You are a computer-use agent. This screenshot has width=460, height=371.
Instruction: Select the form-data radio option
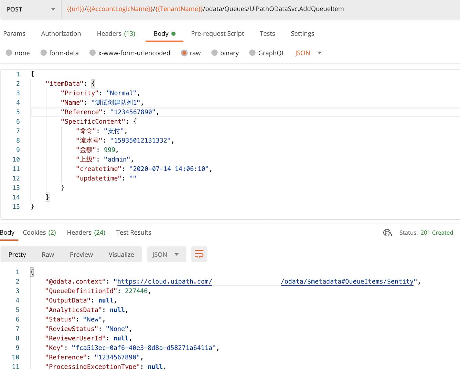point(44,53)
